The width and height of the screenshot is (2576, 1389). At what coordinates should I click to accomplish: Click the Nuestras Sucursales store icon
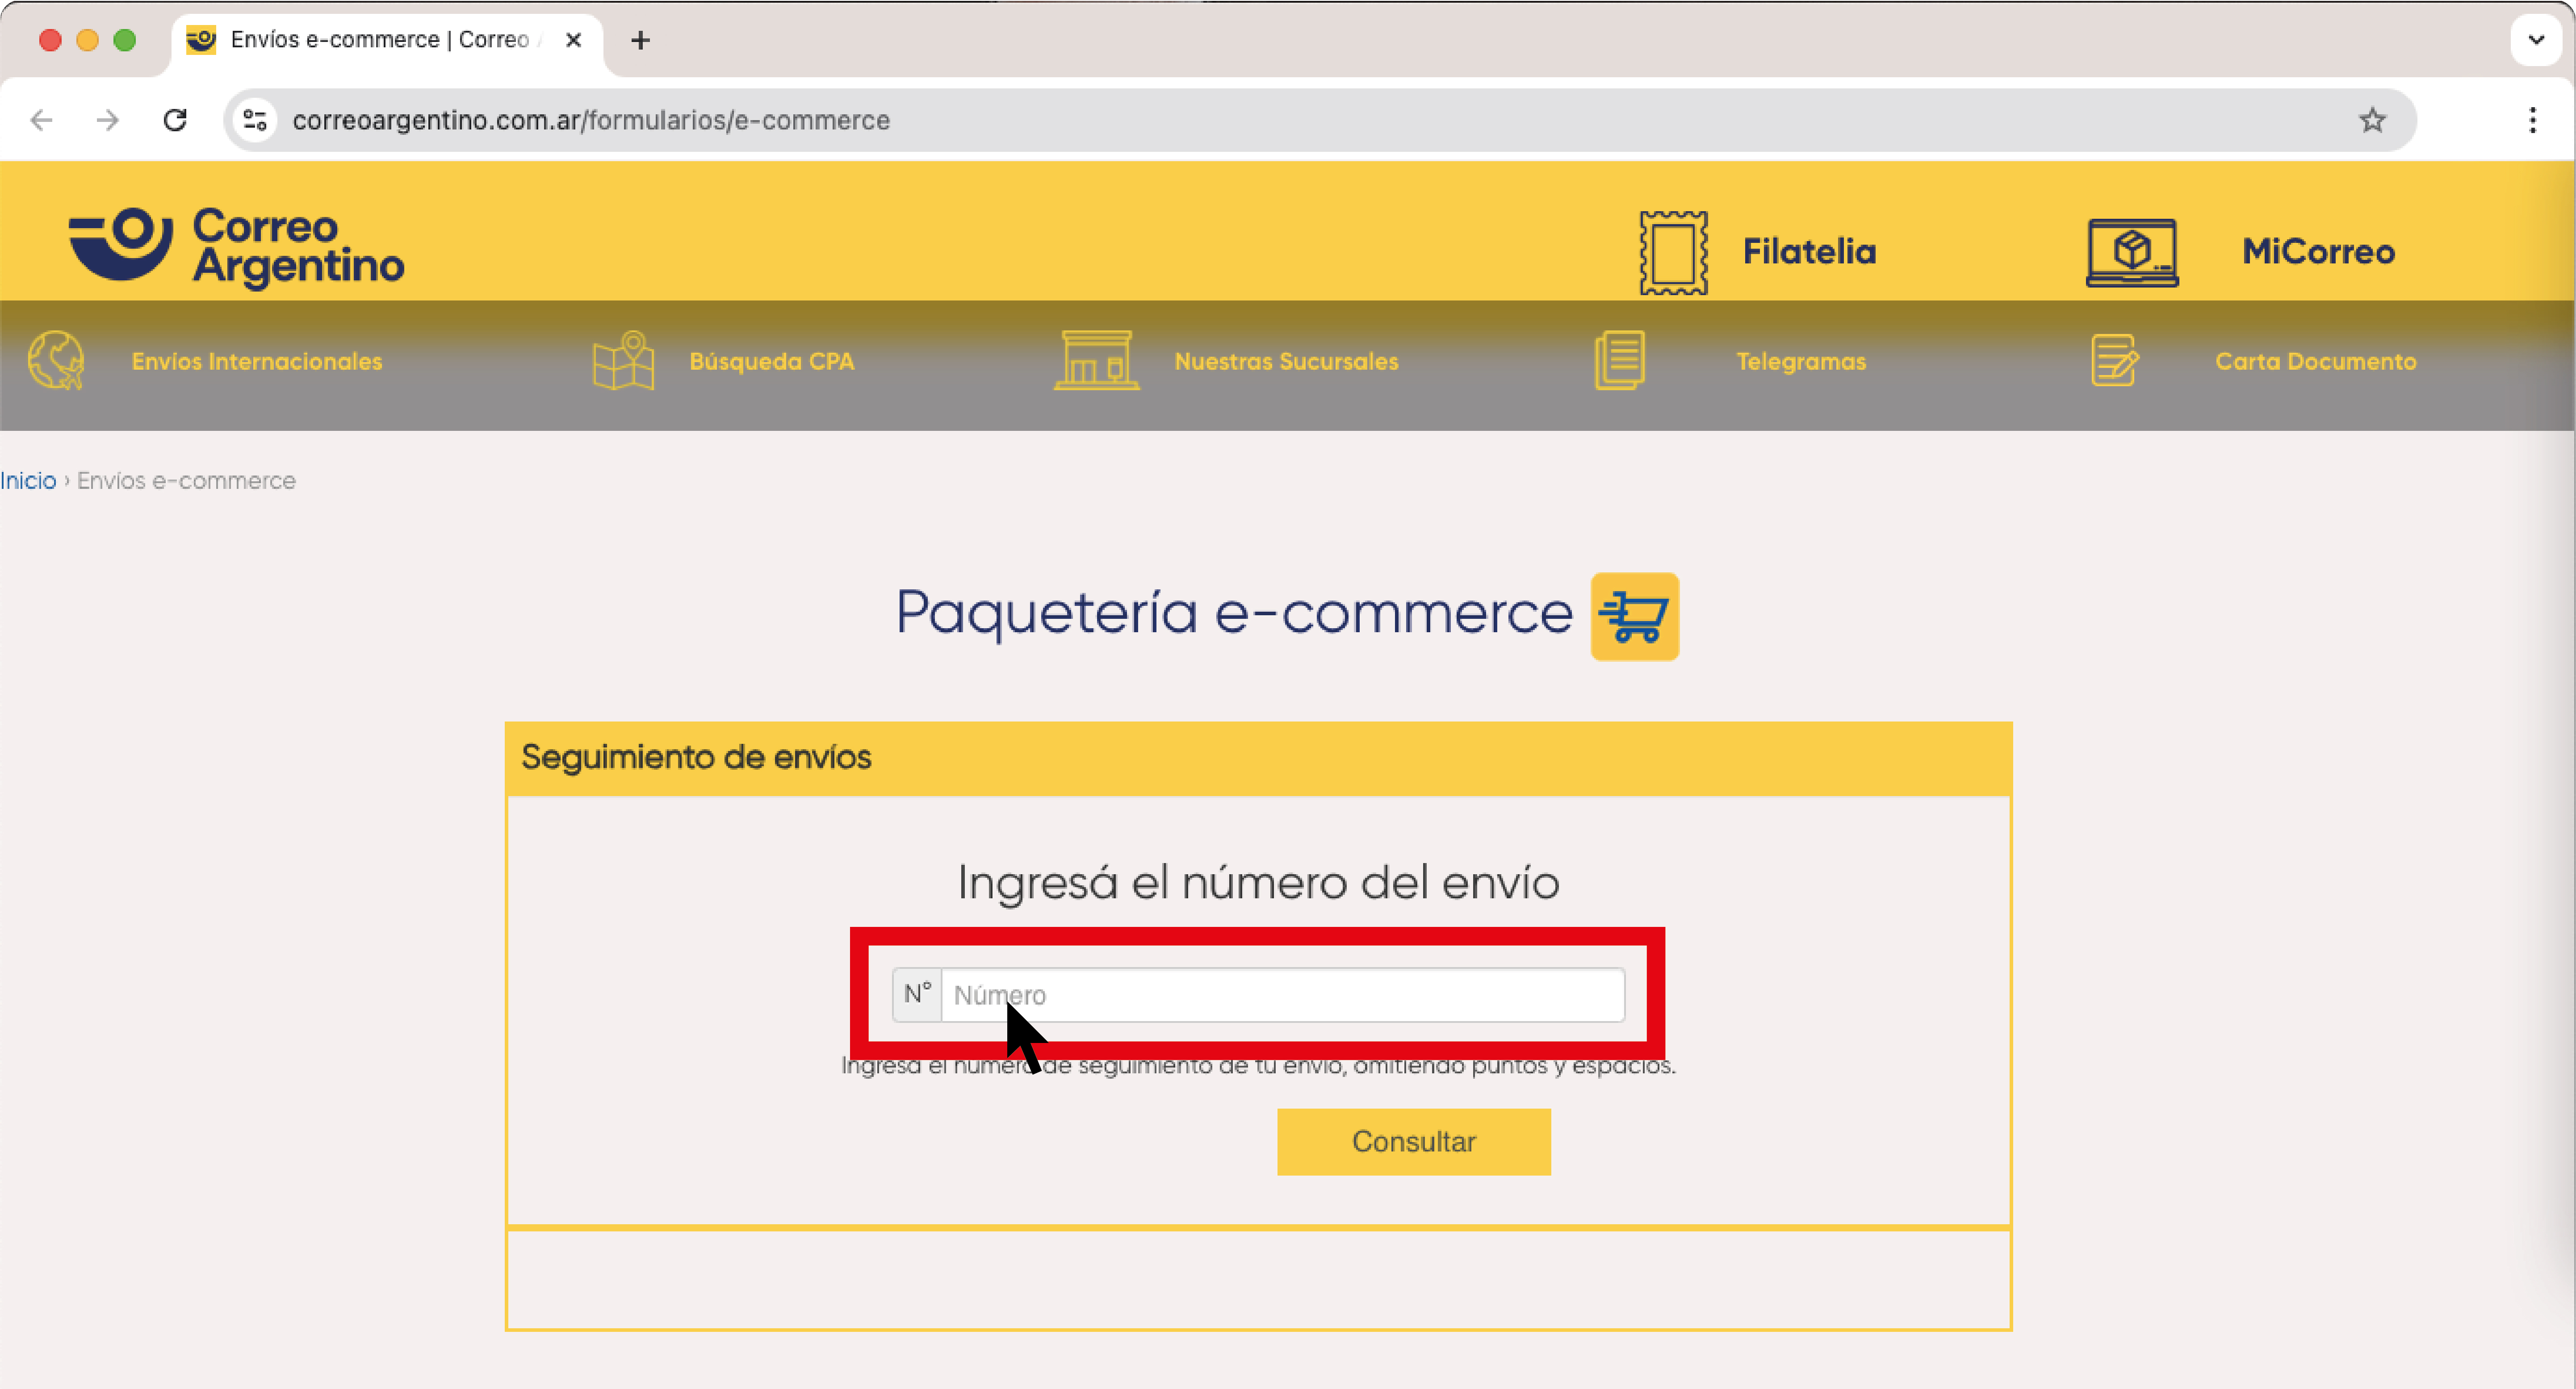(1096, 360)
